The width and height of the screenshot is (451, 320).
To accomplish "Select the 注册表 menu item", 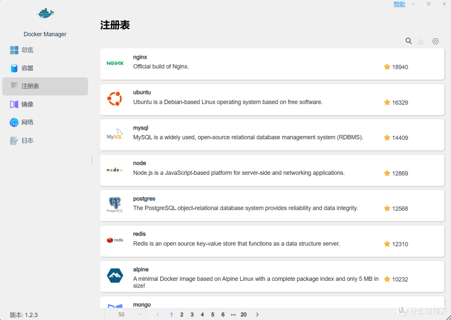I will [45, 86].
